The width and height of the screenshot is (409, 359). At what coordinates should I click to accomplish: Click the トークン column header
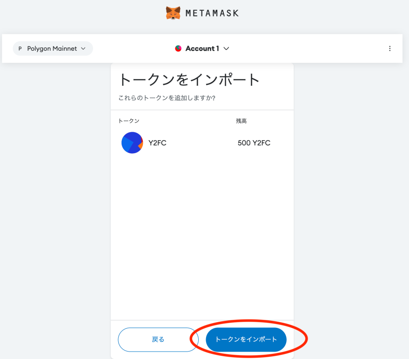129,121
